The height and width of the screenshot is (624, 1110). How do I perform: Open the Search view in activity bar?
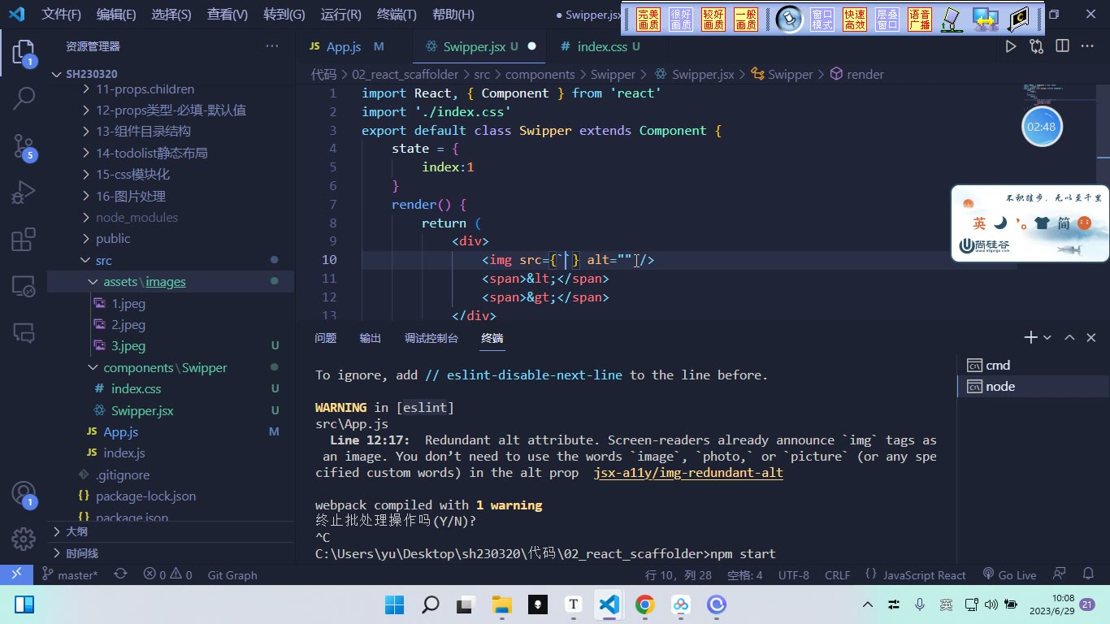[x=24, y=99]
